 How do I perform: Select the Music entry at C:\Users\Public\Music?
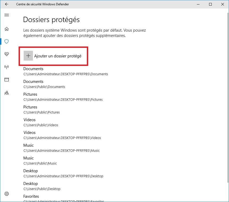click(x=40, y=161)
